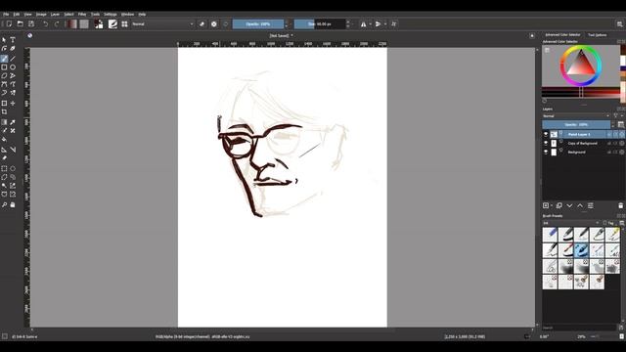Open layer properties
626x352 pixels.
[x=591, y=205]
